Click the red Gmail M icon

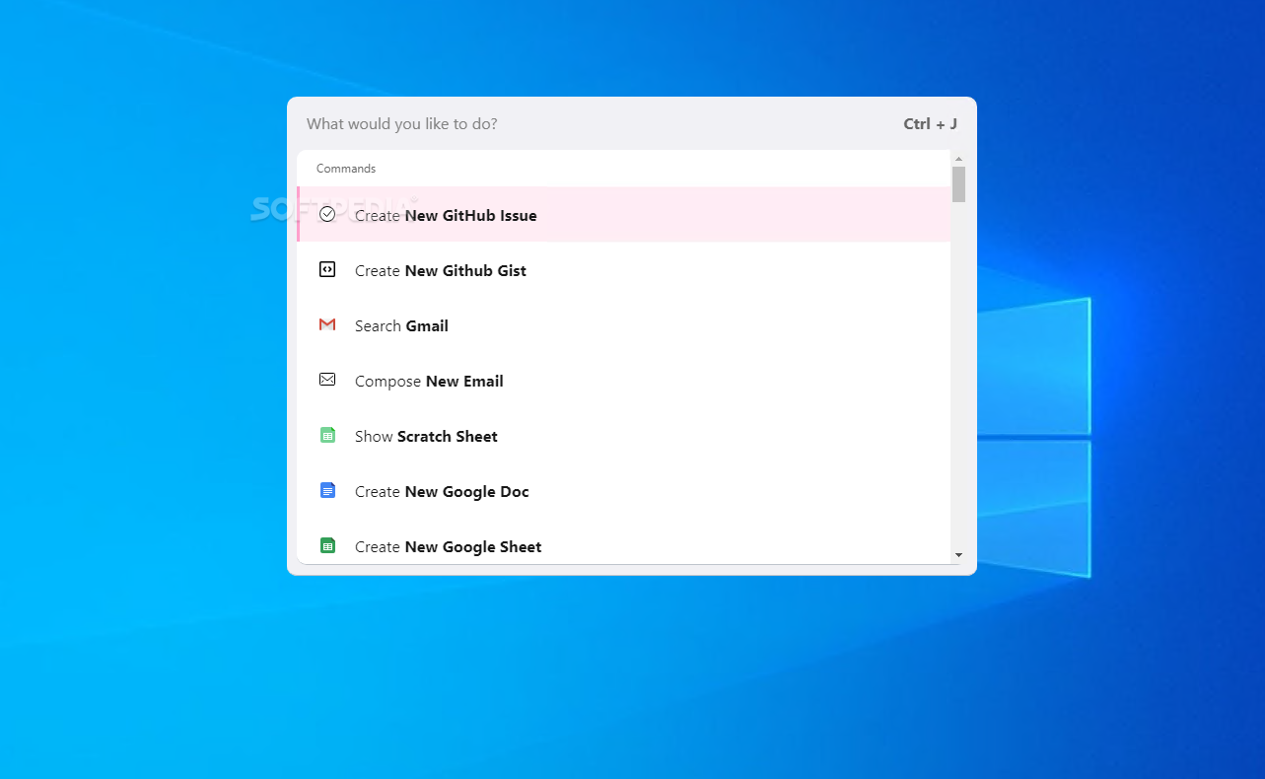coord(327,324)
